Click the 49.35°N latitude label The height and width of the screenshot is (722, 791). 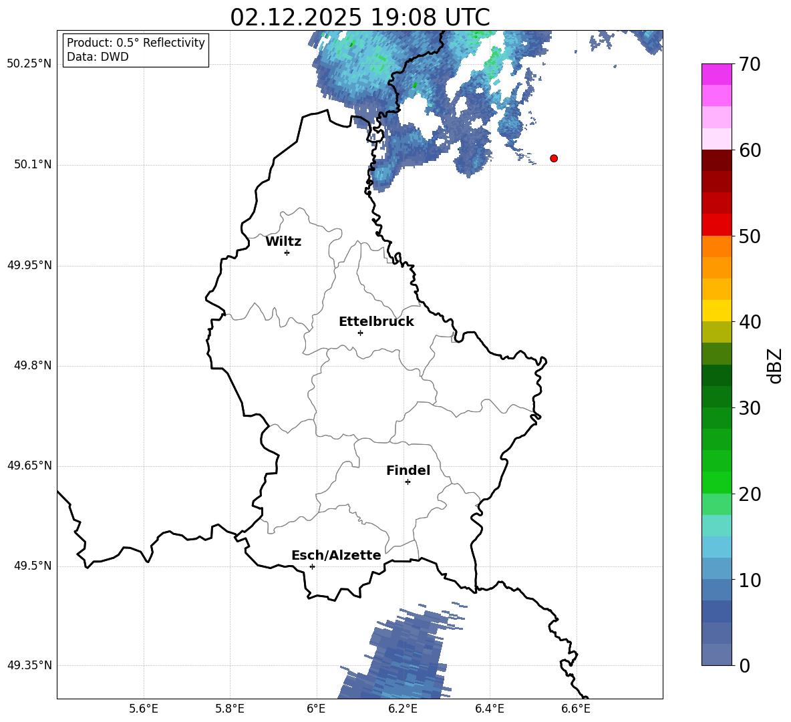tap(29, 665)
